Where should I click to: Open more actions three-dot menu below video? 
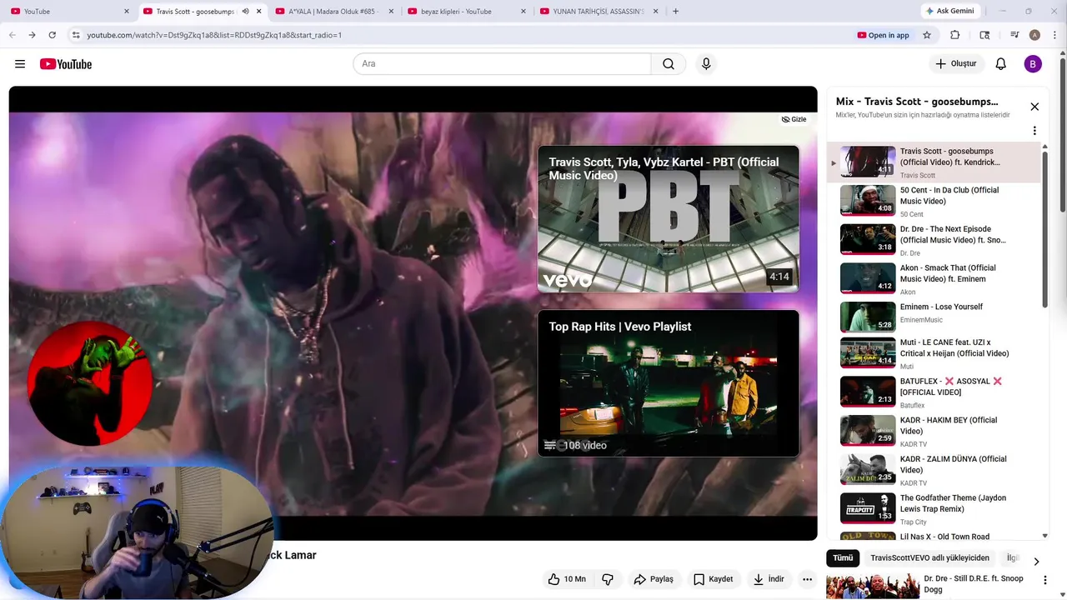[x=807, y=578]
